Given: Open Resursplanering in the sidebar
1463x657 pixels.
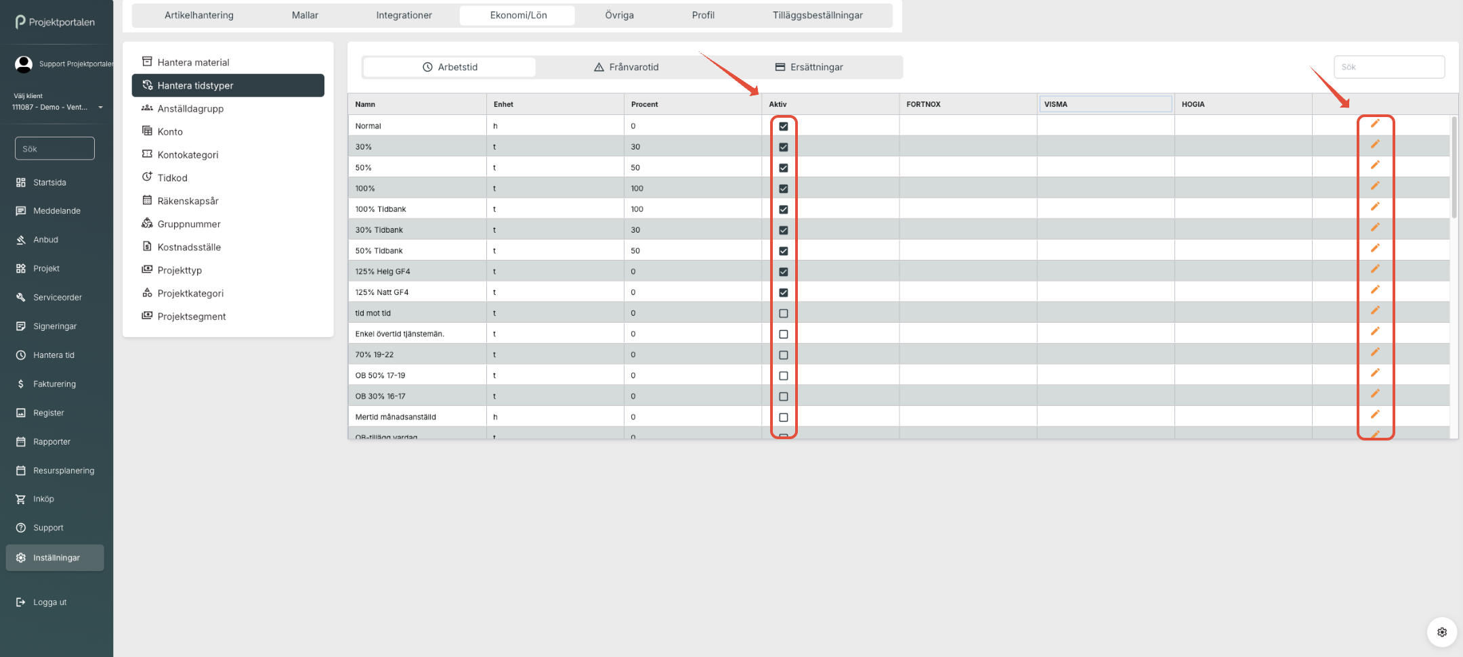Looking at the screenshot, I should click(64, 471).
